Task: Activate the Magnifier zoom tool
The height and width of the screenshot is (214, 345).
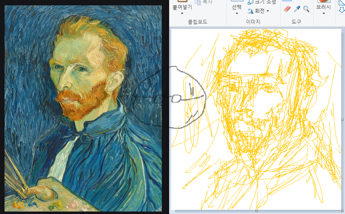Action: click(x=306, y=9)
